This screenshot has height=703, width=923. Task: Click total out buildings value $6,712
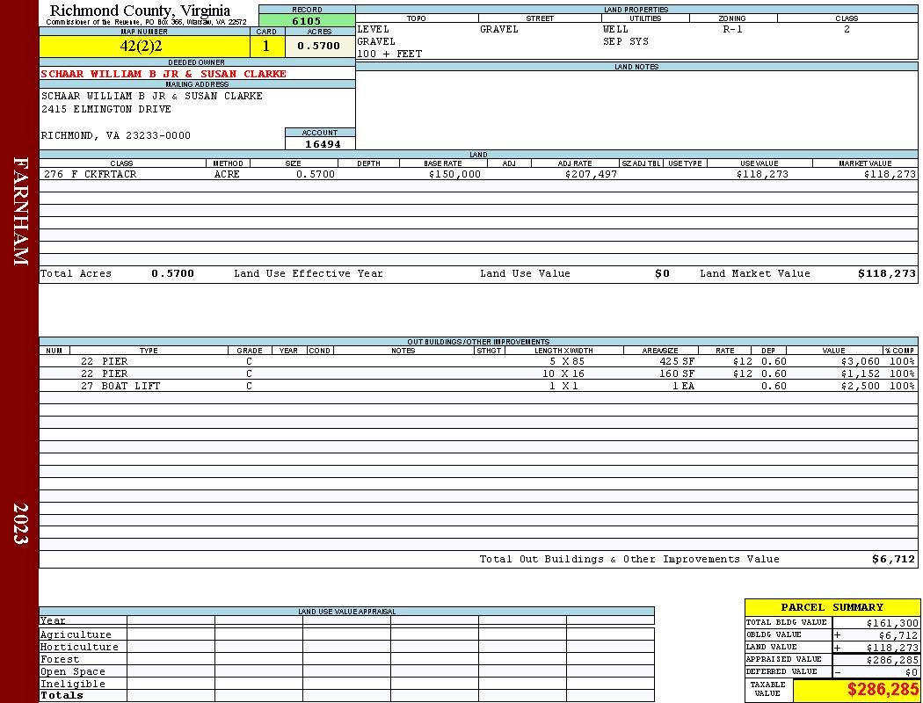coord(894,560)
